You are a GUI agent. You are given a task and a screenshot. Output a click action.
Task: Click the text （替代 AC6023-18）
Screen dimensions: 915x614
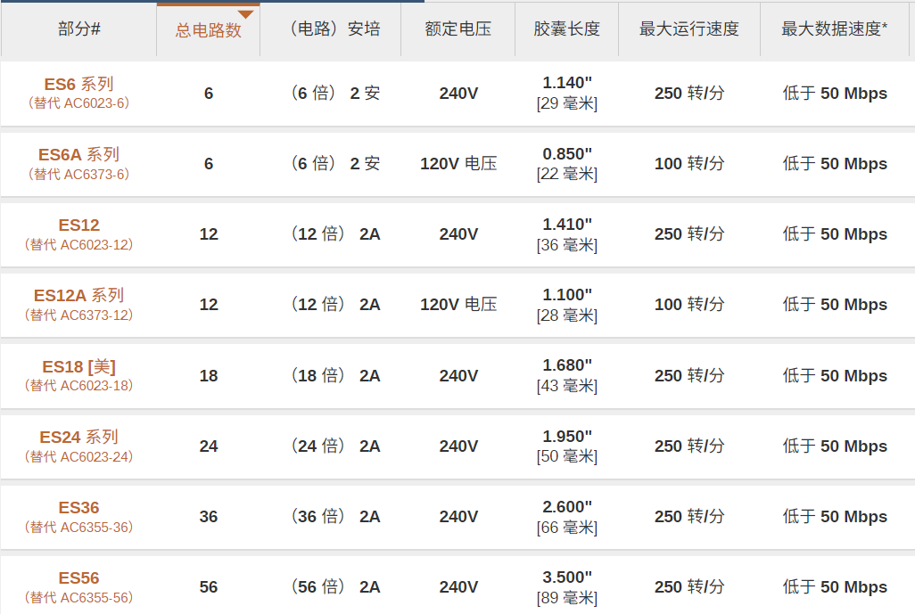click(x=78, y=386)
